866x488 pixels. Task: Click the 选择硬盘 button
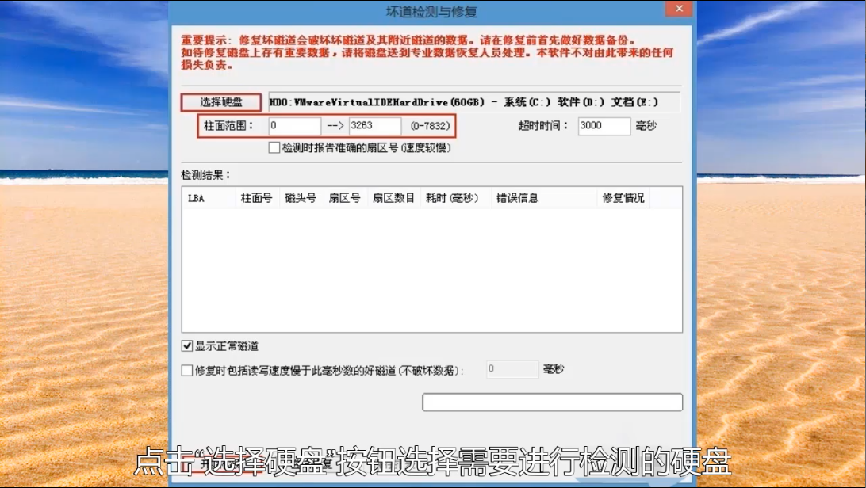(220, 102)
